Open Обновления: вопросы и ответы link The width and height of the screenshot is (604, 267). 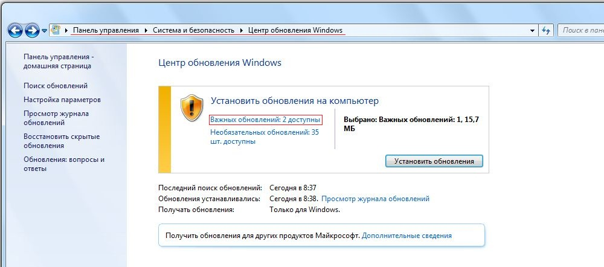[64, 164]
